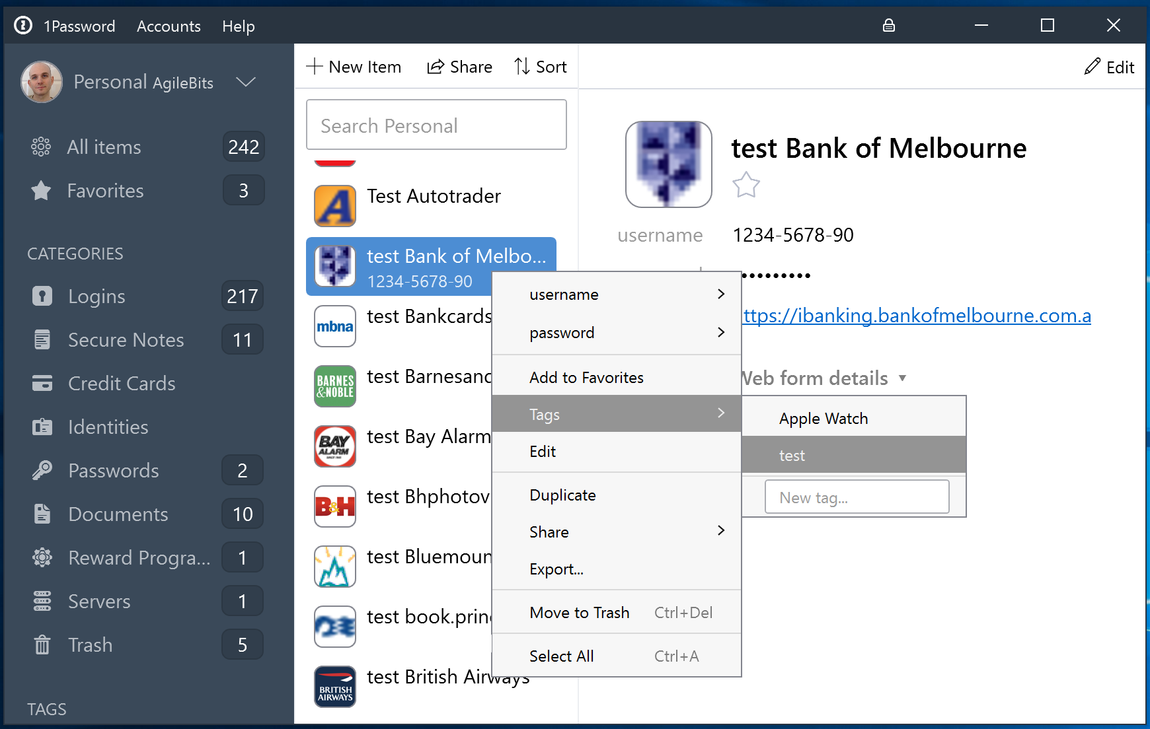Open Favorites star in sidebar
The image size is (1150, 729).
(x=41, y=191)
